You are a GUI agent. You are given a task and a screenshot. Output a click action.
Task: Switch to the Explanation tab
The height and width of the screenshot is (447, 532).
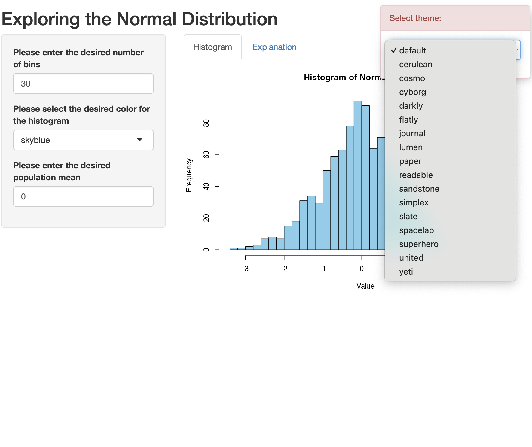point(274,47)
